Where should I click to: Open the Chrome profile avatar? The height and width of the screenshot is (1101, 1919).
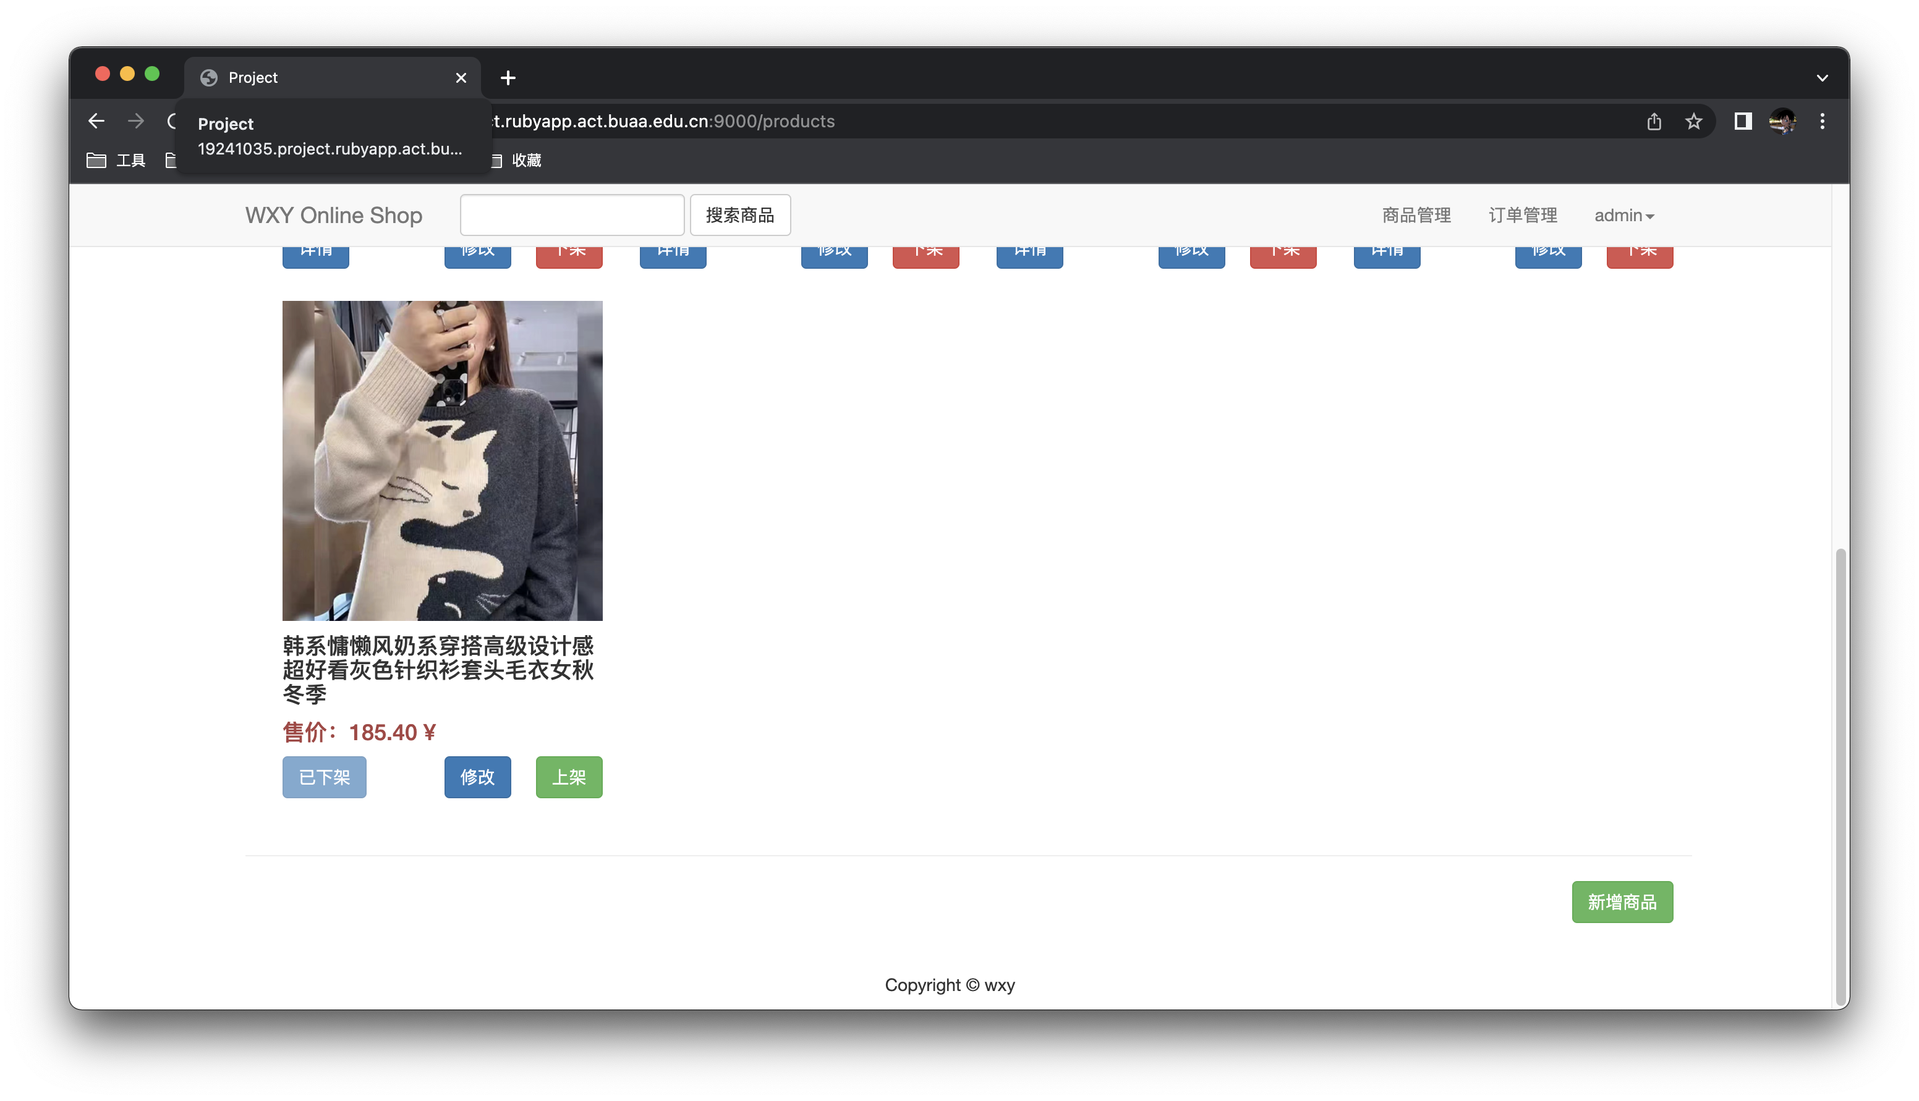coord(1782,121)
